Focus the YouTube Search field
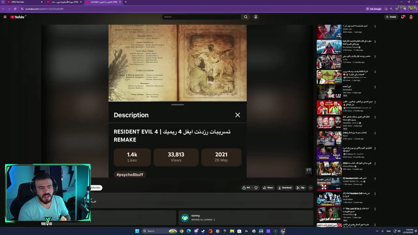This screenshot has height=235, width=418. coord(201,17)
